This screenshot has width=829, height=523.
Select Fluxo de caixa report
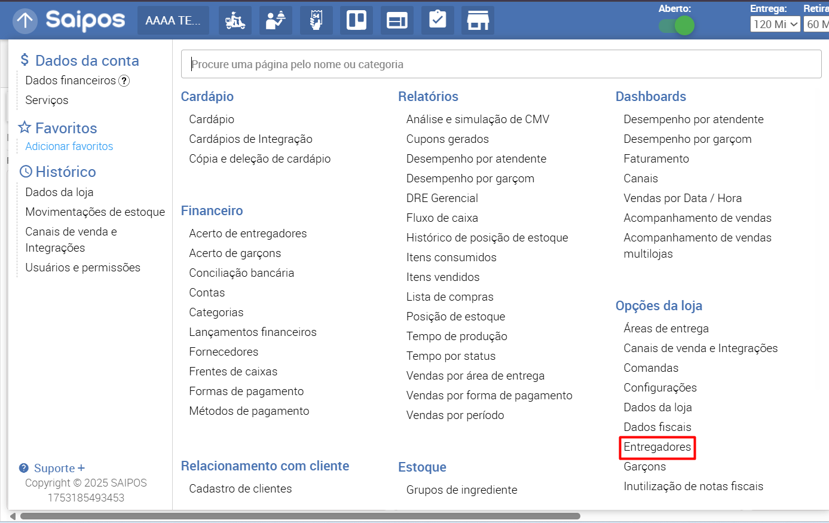tap(442, 218)
